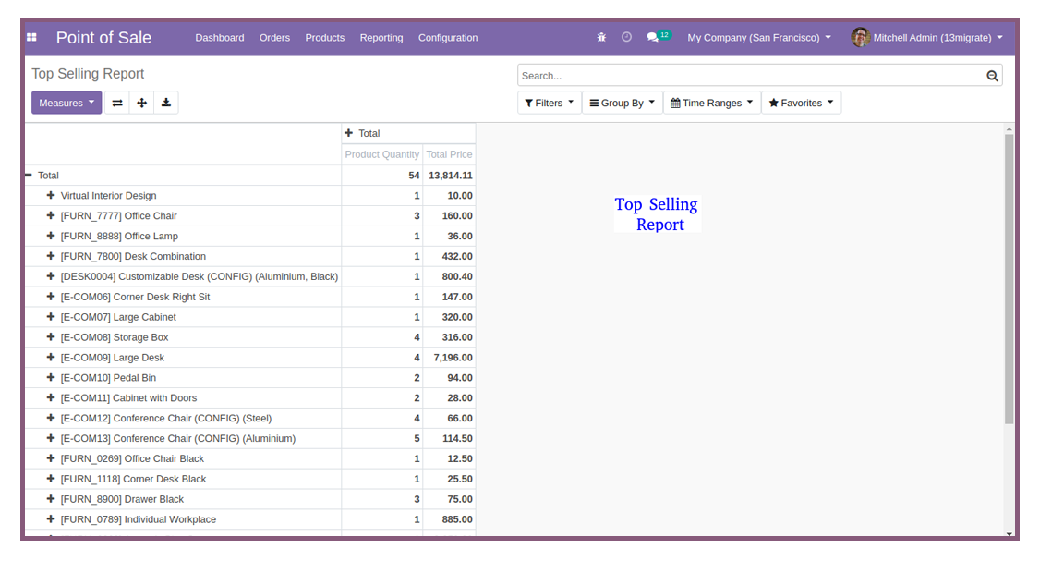Click the Total Price column header
Viewport: 1040px width, 561px height.
449,154
